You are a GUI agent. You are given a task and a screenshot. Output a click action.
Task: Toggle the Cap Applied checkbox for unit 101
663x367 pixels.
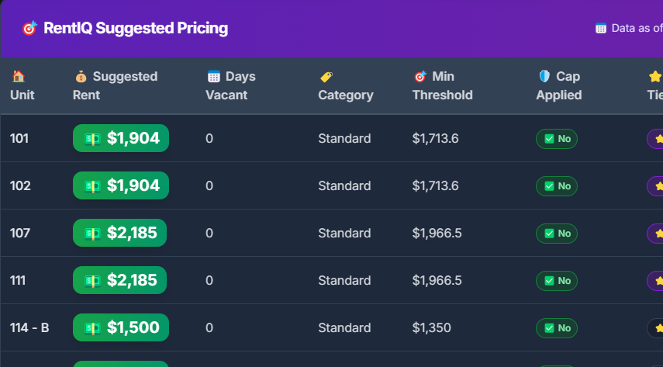[549, 139]
